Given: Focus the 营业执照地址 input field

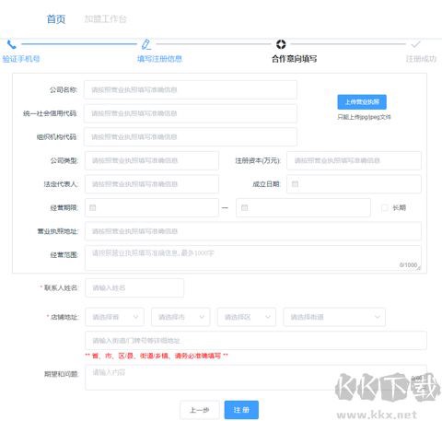Looking at the screenshot, I should [253, 231].
